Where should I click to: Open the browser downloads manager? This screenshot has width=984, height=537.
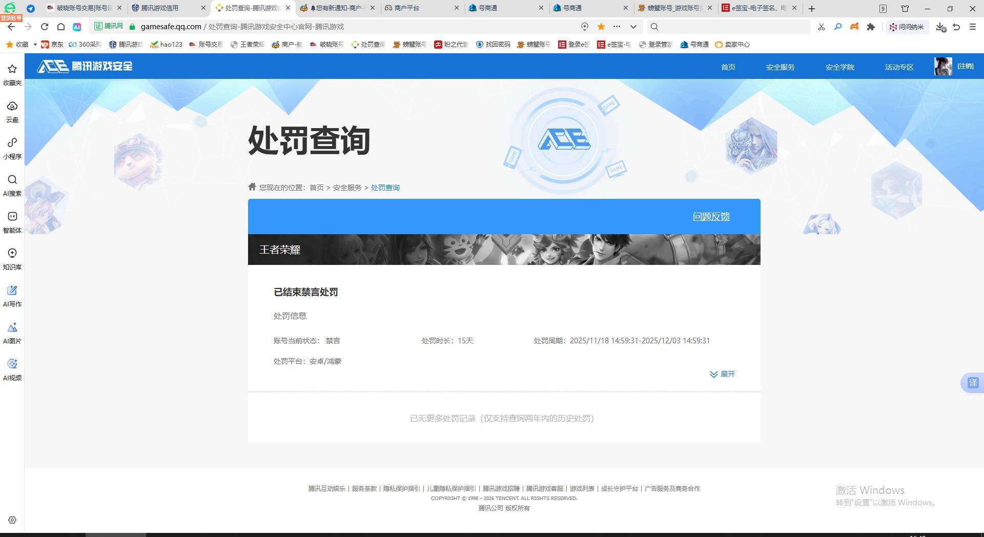pyautogui.click(x=940, y=27)
